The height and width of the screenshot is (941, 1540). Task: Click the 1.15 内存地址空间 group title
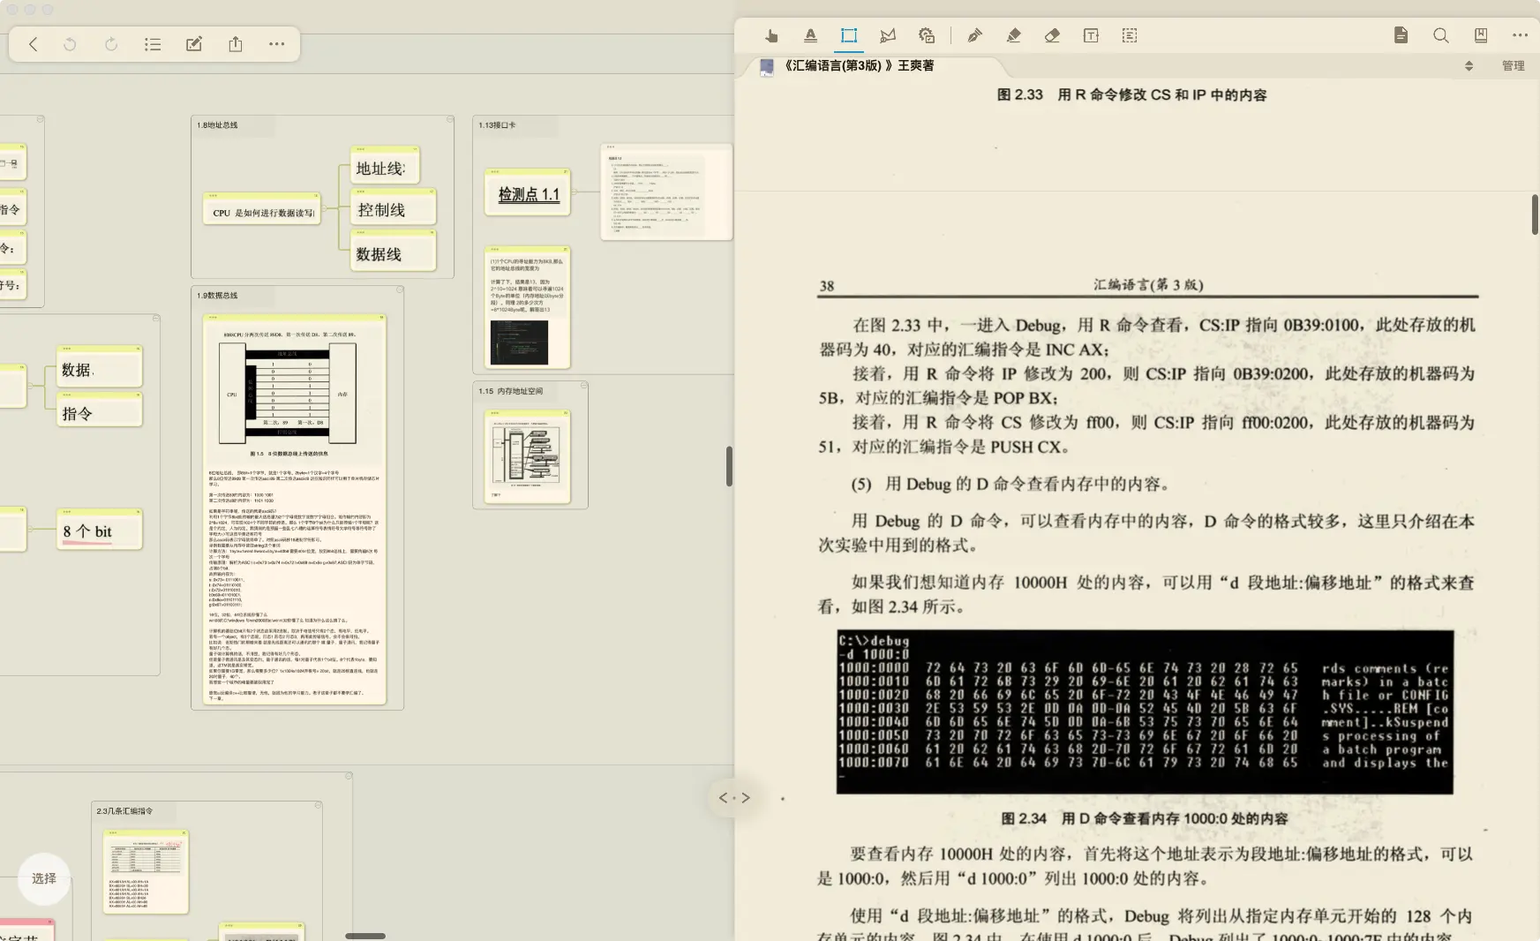tap(510, 391)
